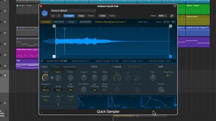Screen dimensions: 216x121
Task: Toggle the LFO Mode Poly button
Action: coord(58,90)
